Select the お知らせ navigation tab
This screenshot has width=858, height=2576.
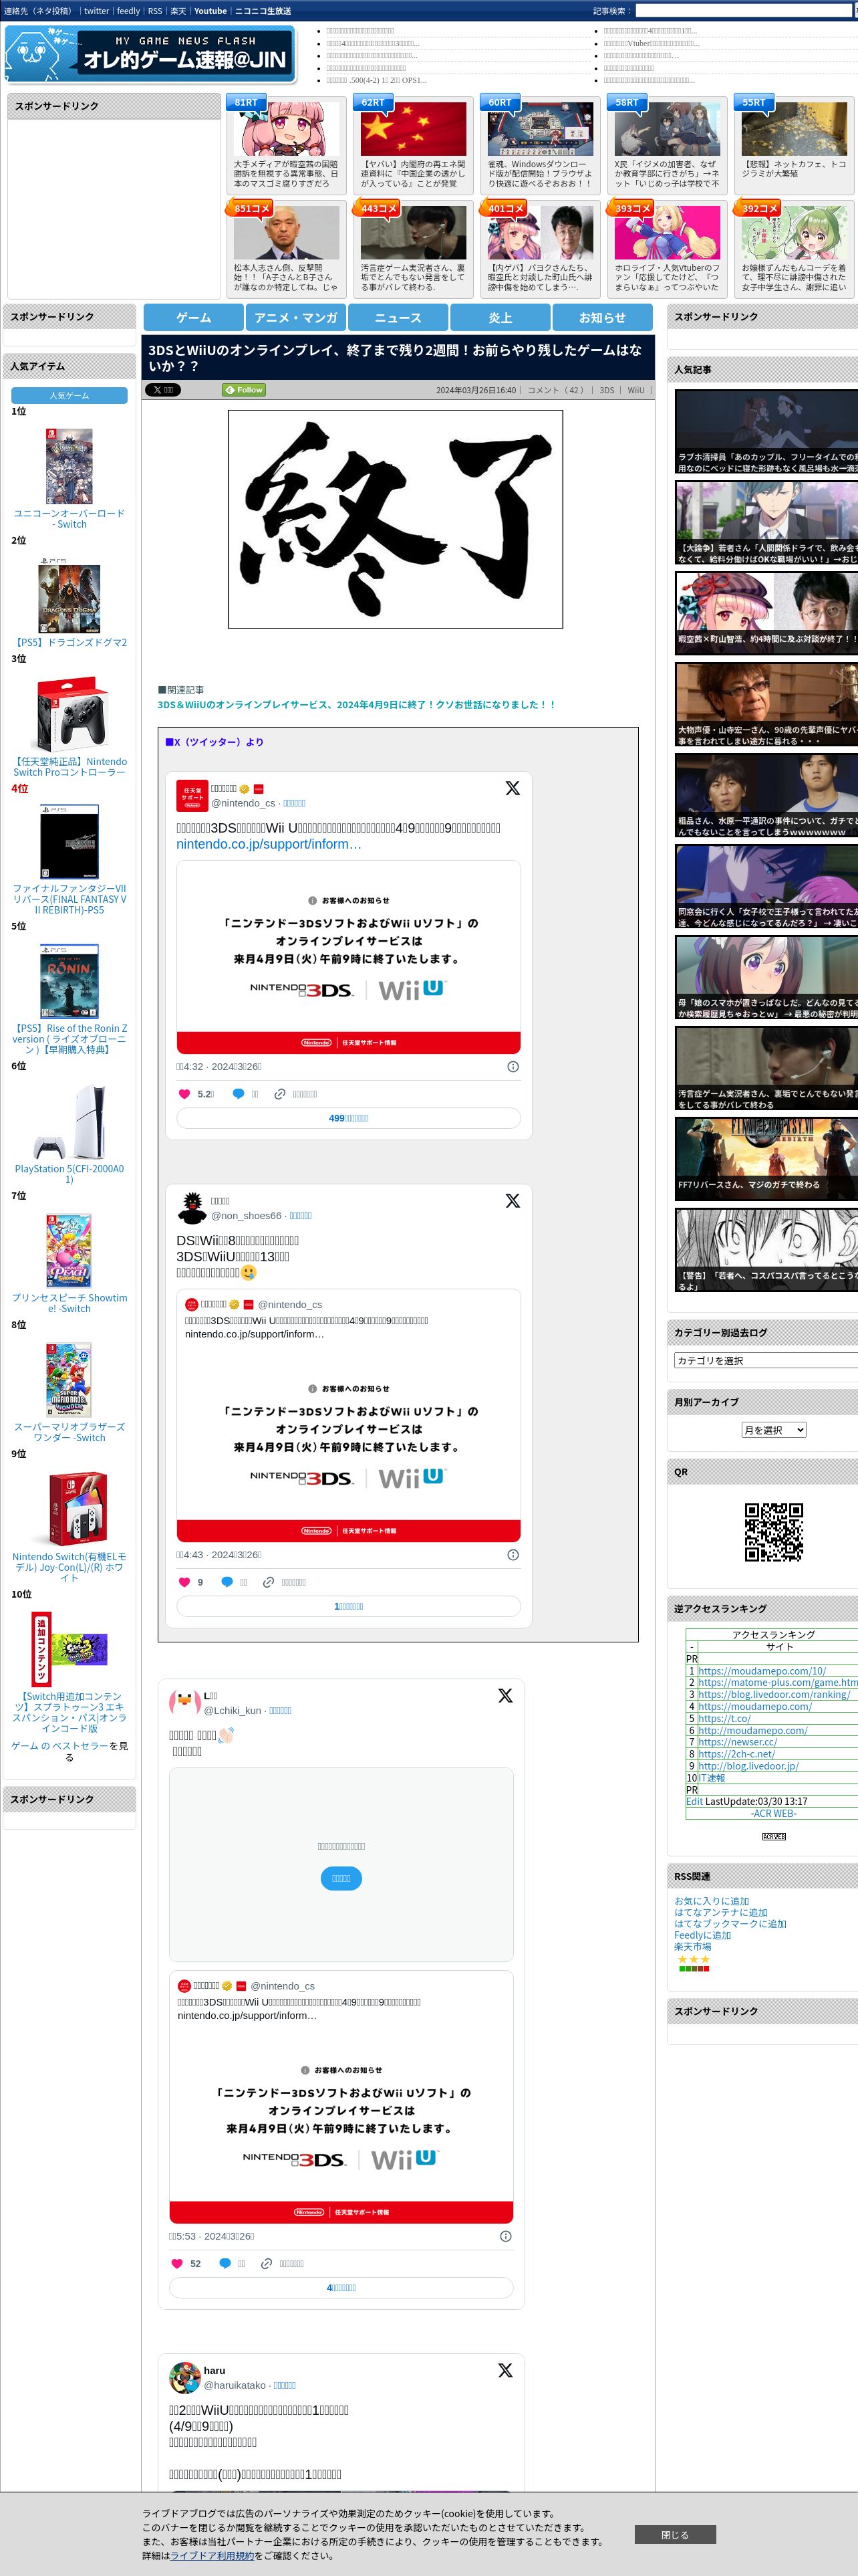coord(602,317)
